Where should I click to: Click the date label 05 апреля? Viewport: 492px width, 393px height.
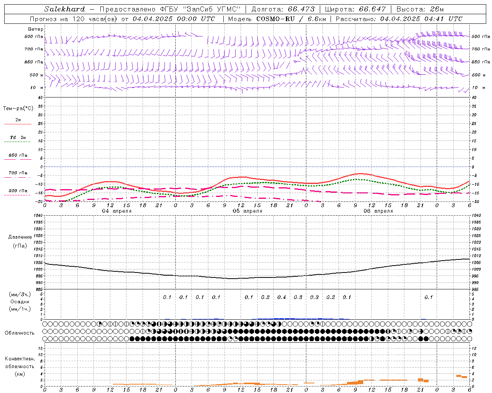(248, 211)
